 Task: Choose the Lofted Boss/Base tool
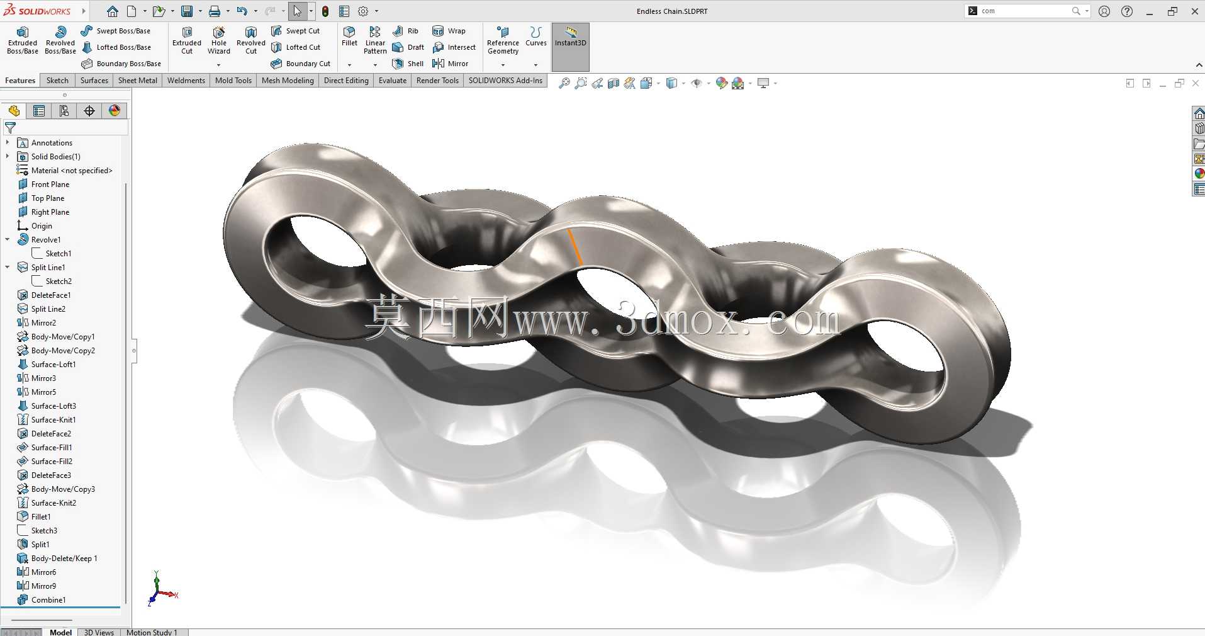tap(117, 47)
